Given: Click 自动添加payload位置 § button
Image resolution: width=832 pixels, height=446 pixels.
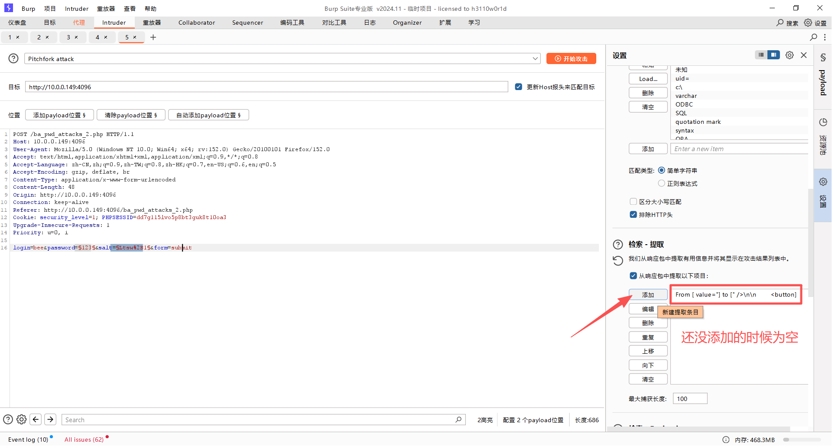Looking at the screenshot, I should [x=208, y=115].
